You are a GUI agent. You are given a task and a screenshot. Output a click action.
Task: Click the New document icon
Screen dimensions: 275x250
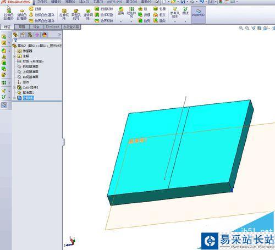tap(164, 2)
